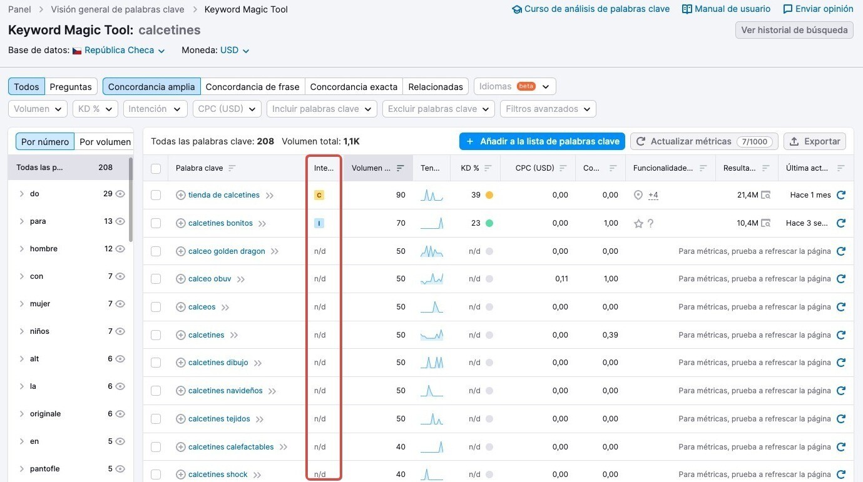Screen dimensions: 863x482
Task: Open double-arrow icon next to calceos
Action: (225, 308)
